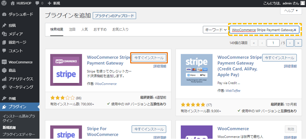This screenshot has height=139, width=306.
Task: Open the WooCommerce plugin title link
Action: pos(233,129)
